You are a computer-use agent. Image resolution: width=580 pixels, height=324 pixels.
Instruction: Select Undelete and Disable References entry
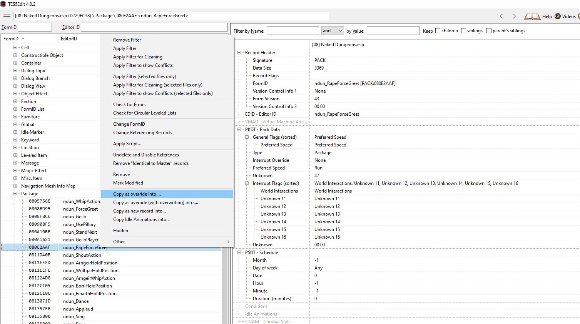pyautogui.click(x=167, y=155)
